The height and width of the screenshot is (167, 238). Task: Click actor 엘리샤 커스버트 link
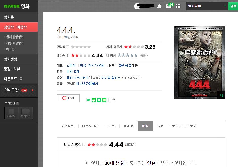(x=78, y=78)
